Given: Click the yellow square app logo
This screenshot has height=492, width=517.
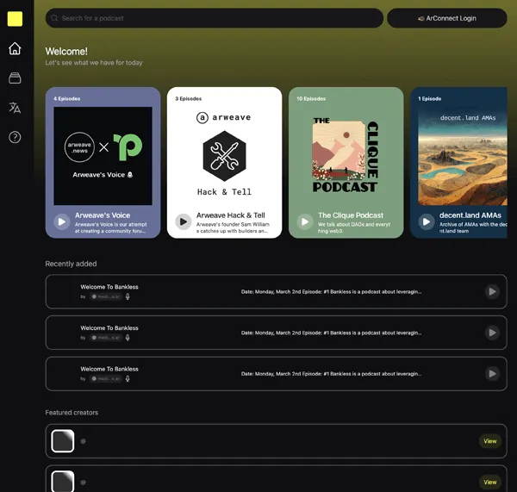Looking at the screenshot, I should [x=15, y=19].
